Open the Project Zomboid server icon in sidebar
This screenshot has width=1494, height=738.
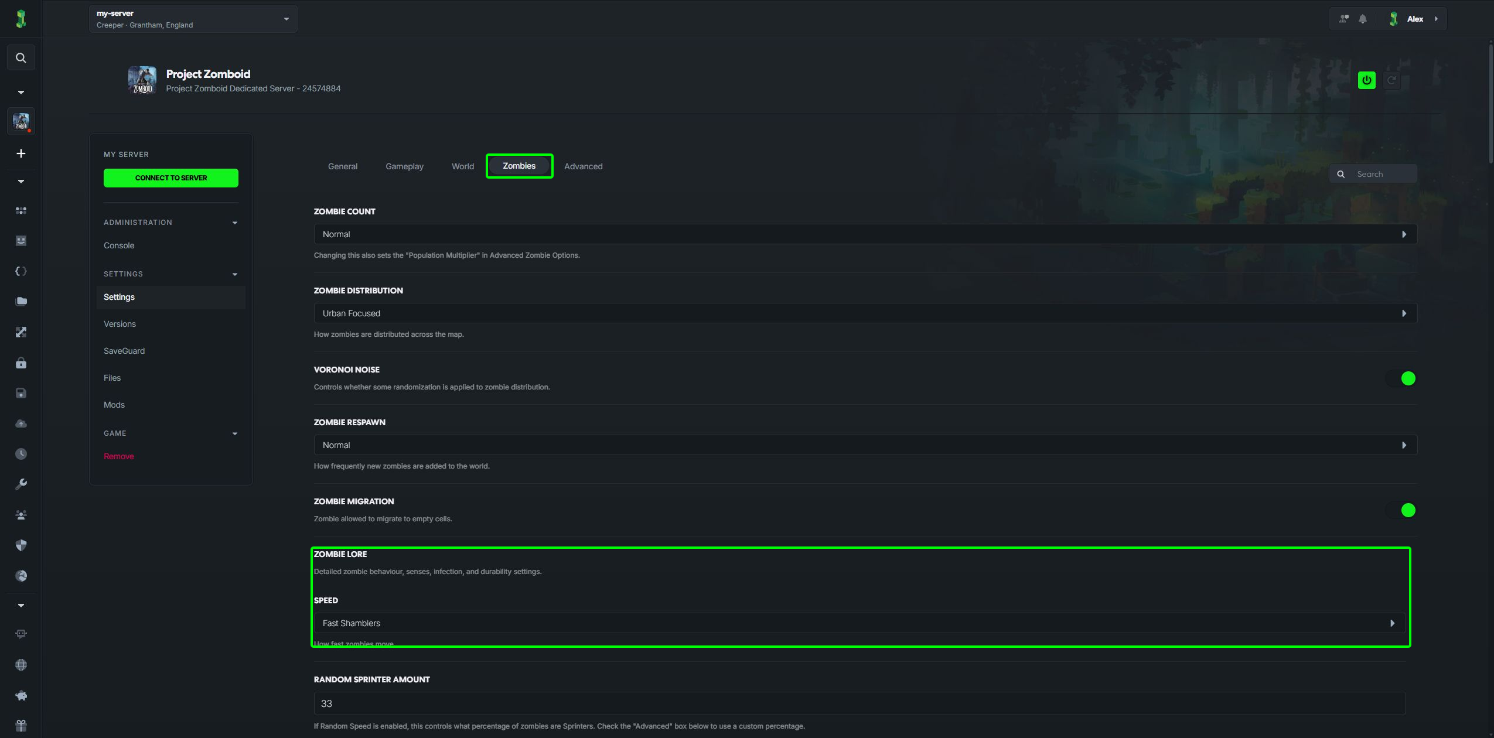pos(21,122)
